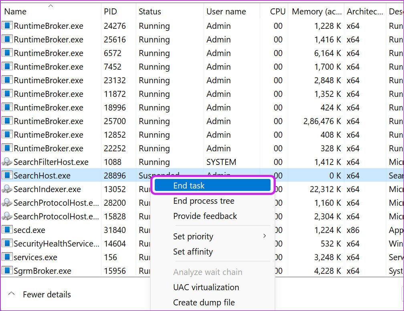Select the SearchHost.exe row name
The image size is (404, 311).
coord(42,175)
